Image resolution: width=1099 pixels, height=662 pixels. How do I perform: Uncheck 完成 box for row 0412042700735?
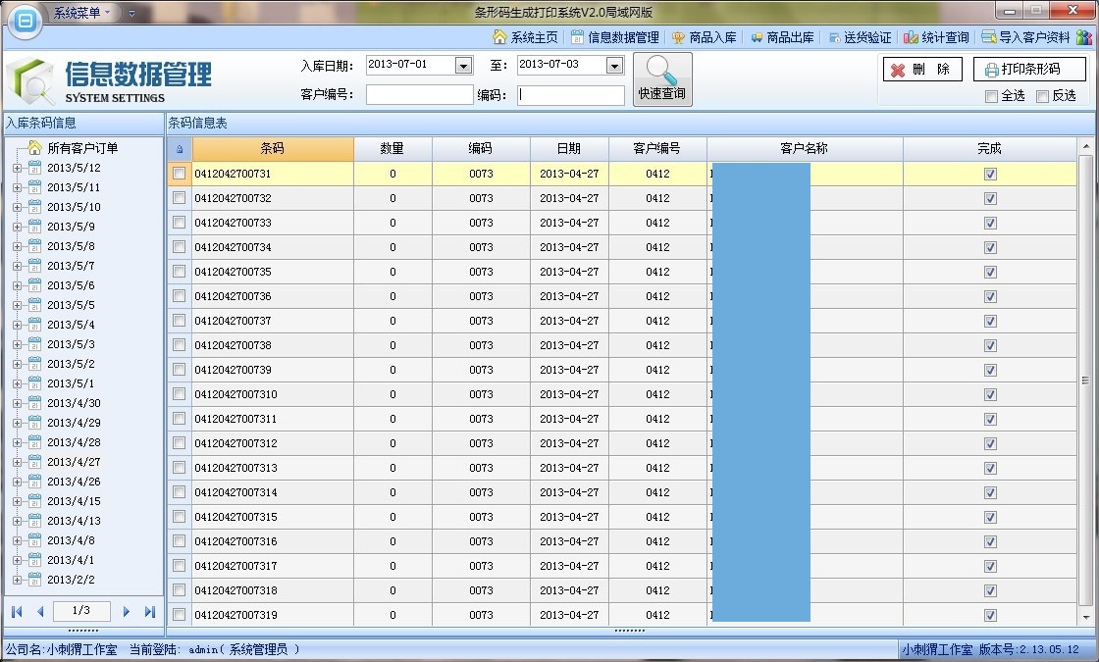(990, 272)
